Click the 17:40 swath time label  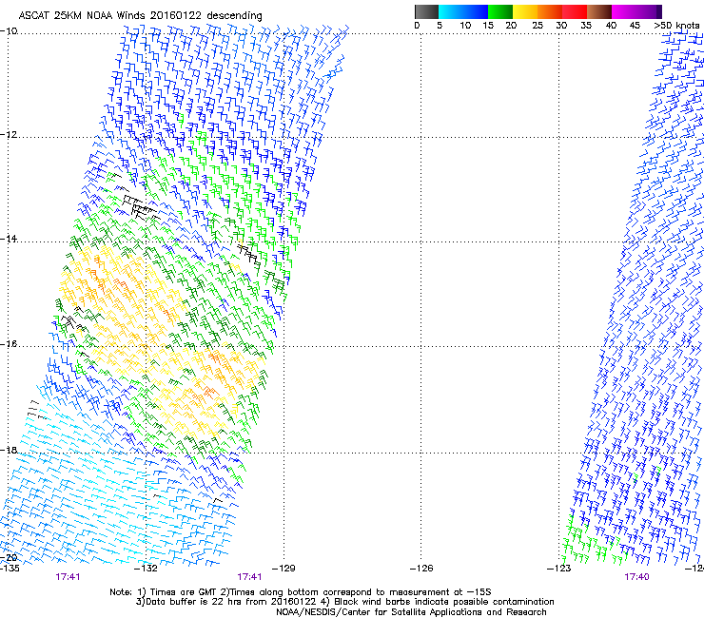point(636,577)
